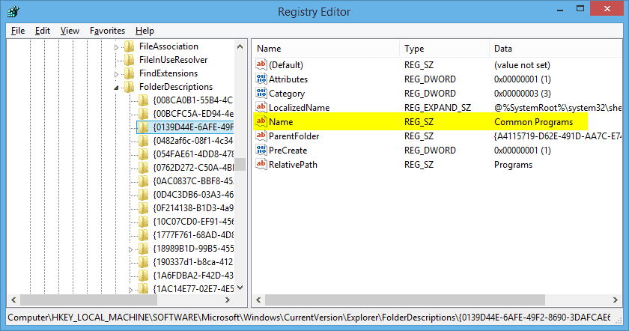
Task: Click folder icon of {190337d1-b8ca-412 key
Action: [143, 262]
